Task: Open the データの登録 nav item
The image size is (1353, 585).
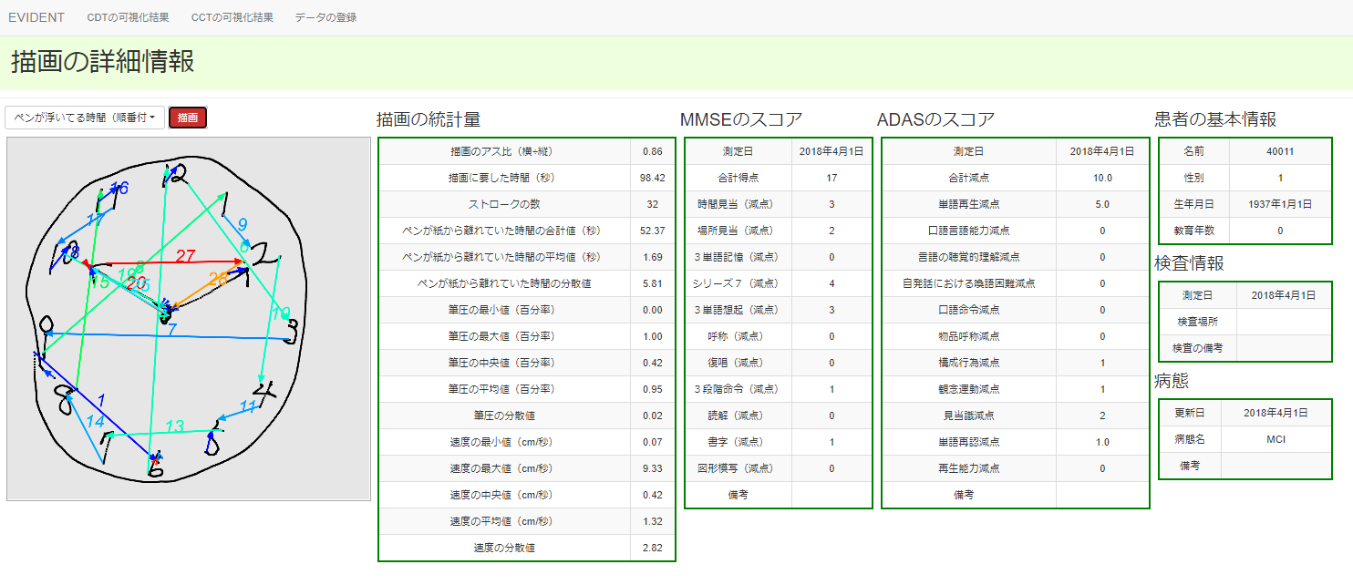Action: [x=325, y=17]
